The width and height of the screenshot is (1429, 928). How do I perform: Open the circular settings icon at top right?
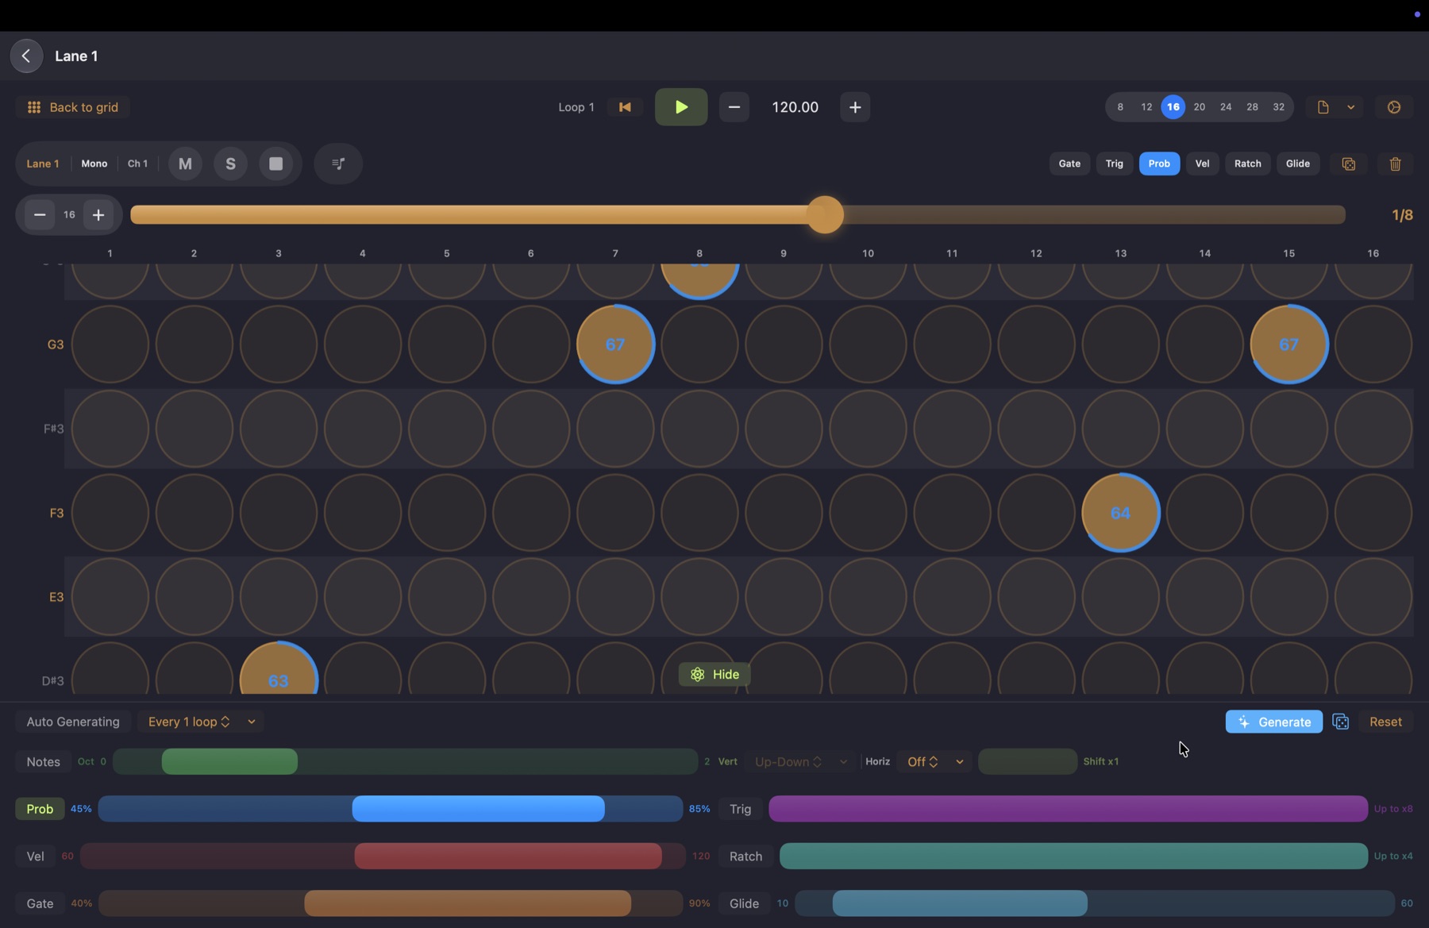coord(1394,107)
